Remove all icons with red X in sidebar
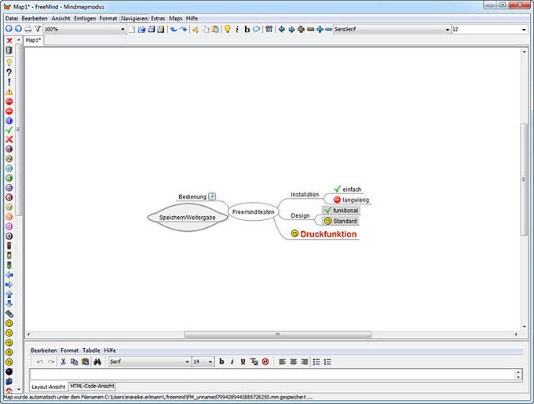The width and height of the screenshot is (534, 404). point(9,41)
